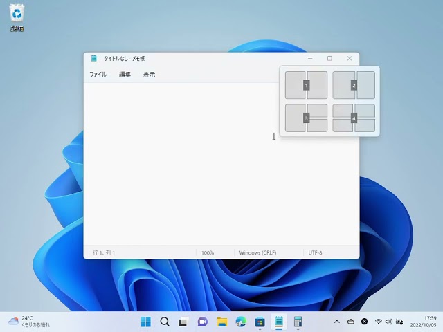The image size is (443, 332).
Task: Open the Recycle Bin desktop icon
Action: 17,17
